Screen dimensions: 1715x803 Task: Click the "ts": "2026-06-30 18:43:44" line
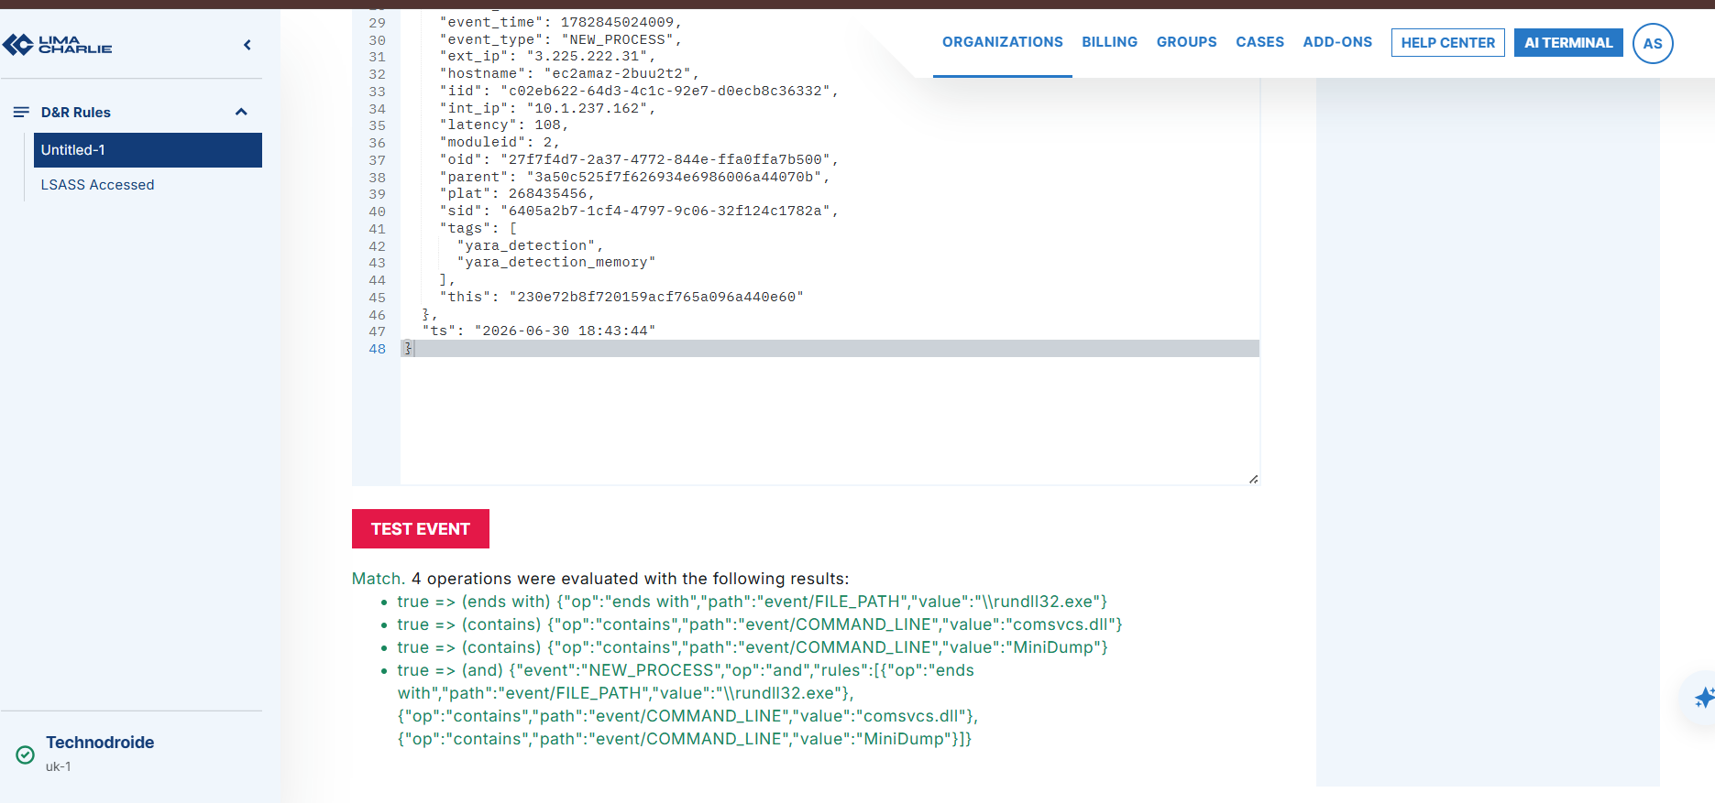539,331
